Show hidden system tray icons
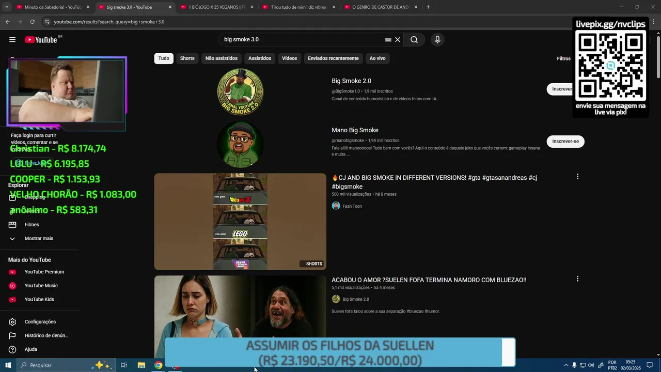Image resolution: width=661 pixels, height=372 pixels. coord(566,365)
